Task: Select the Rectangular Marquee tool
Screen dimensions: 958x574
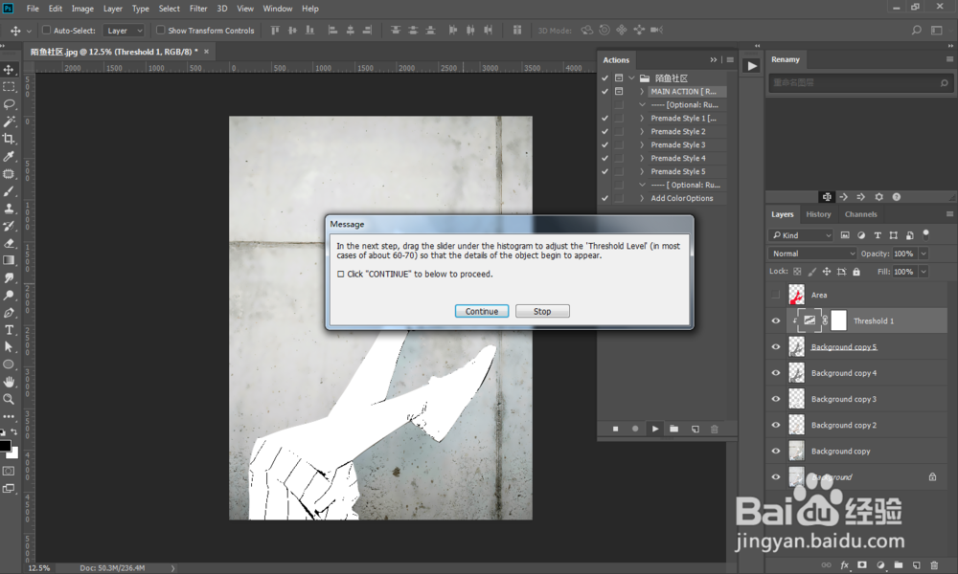Action: point(9,87)
